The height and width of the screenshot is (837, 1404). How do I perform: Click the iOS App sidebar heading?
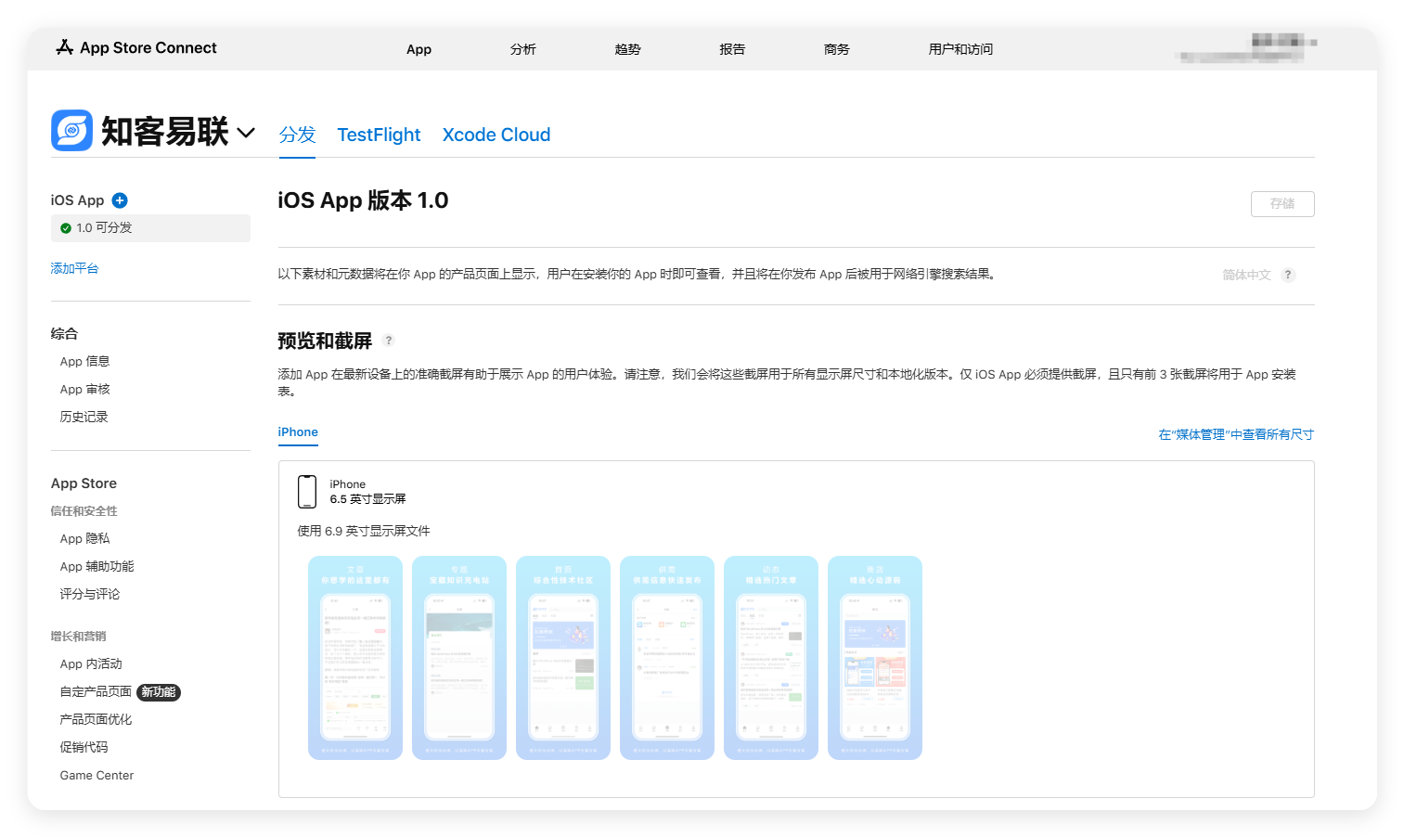point(78,200)
